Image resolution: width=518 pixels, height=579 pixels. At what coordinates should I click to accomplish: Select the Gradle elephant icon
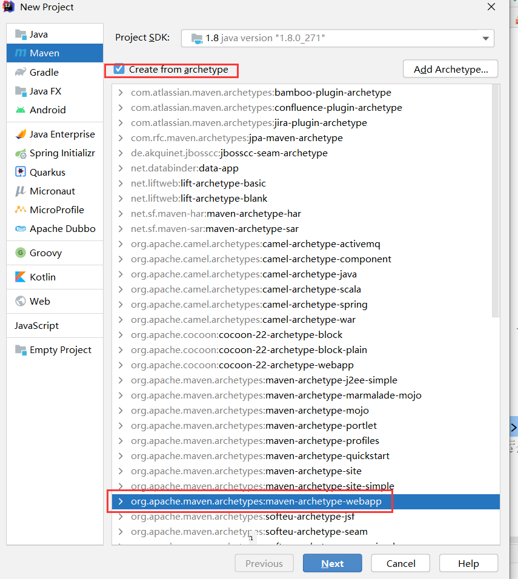tap(21, 72)
